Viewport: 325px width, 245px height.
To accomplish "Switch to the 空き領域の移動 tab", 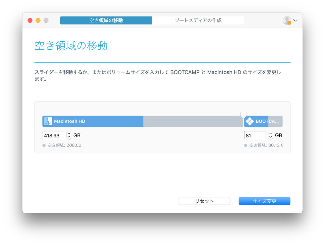I will pyautogui.click(x=106, y=21).
